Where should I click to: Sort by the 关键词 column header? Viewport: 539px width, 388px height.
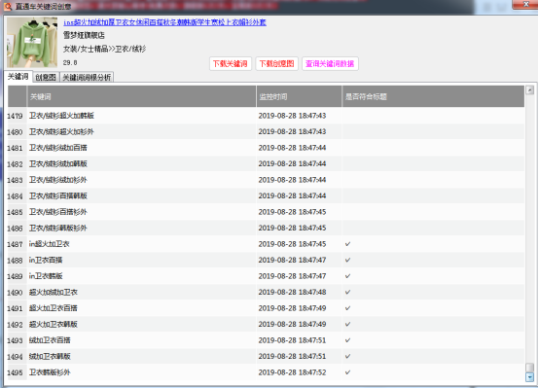click(x=141, y=96)
